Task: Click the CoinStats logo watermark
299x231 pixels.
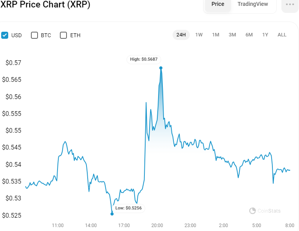Action: tap(265, 211)
